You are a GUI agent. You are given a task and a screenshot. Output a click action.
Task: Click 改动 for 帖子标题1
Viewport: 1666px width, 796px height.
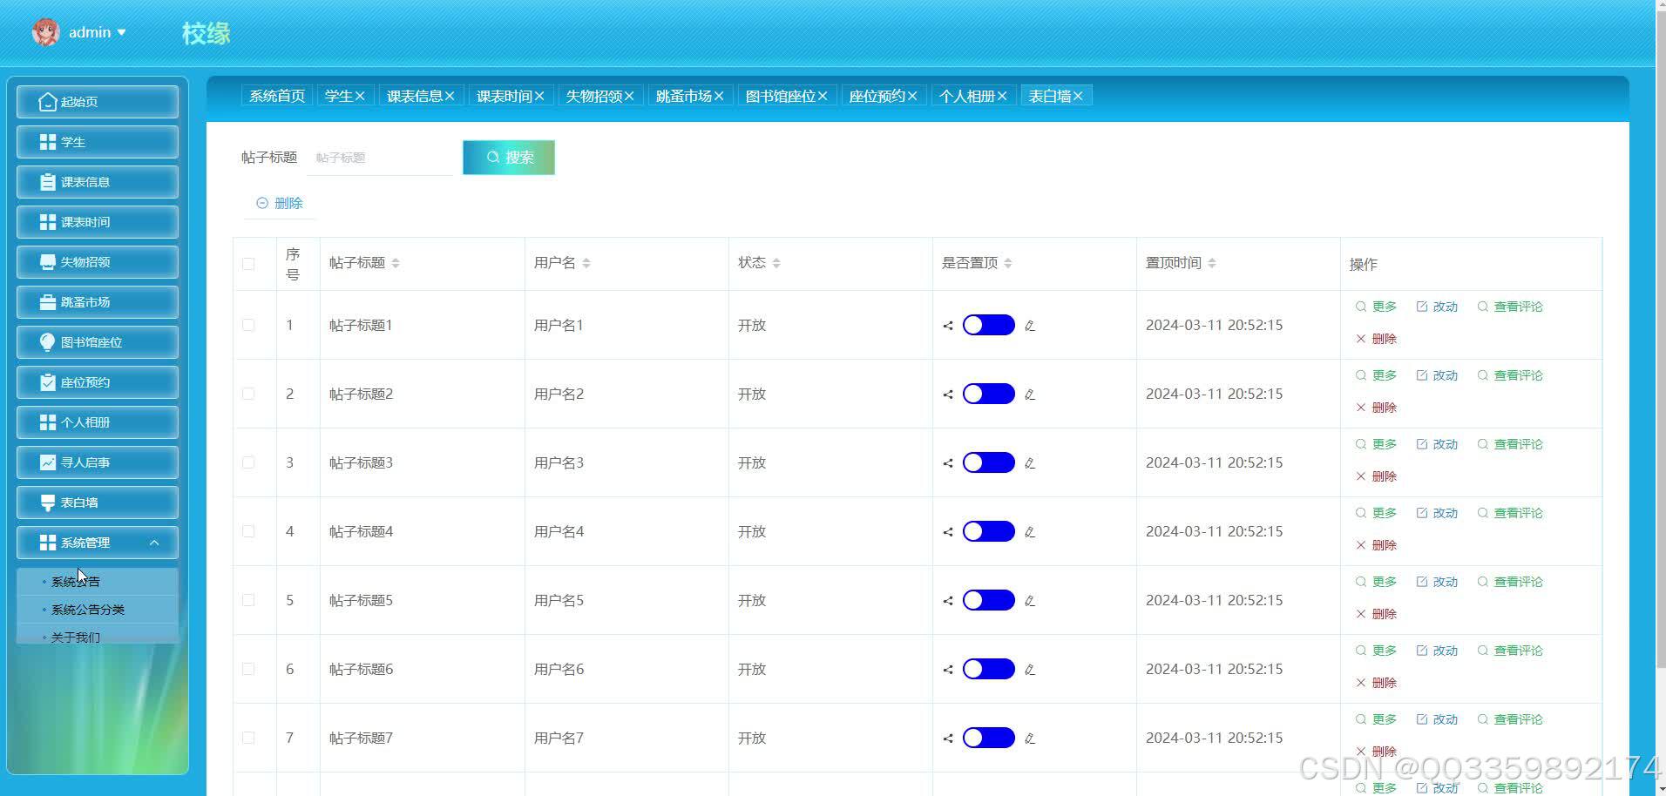tap(1437, 307)
